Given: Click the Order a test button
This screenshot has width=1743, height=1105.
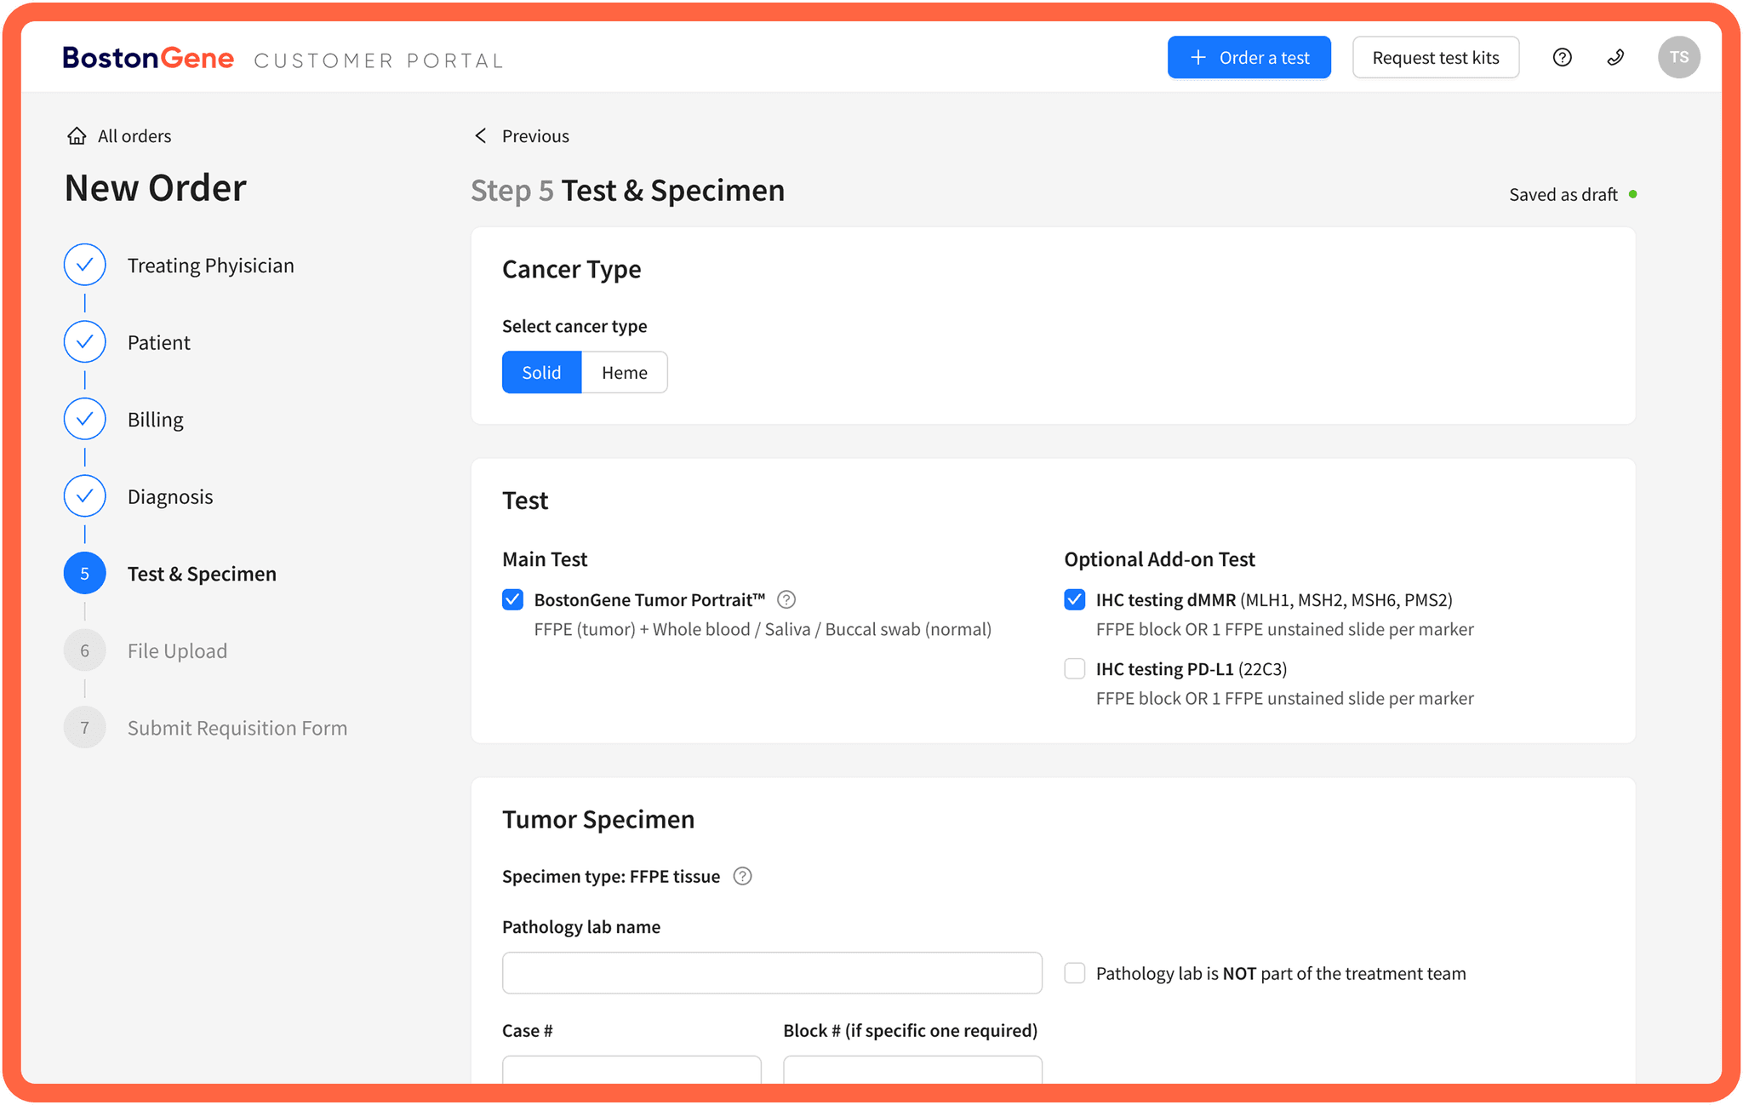Looking at the screenshot, I should (x=1249, y=57).
